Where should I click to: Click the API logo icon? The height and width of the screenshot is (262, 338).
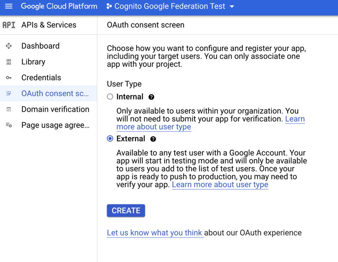click(9, 25)
